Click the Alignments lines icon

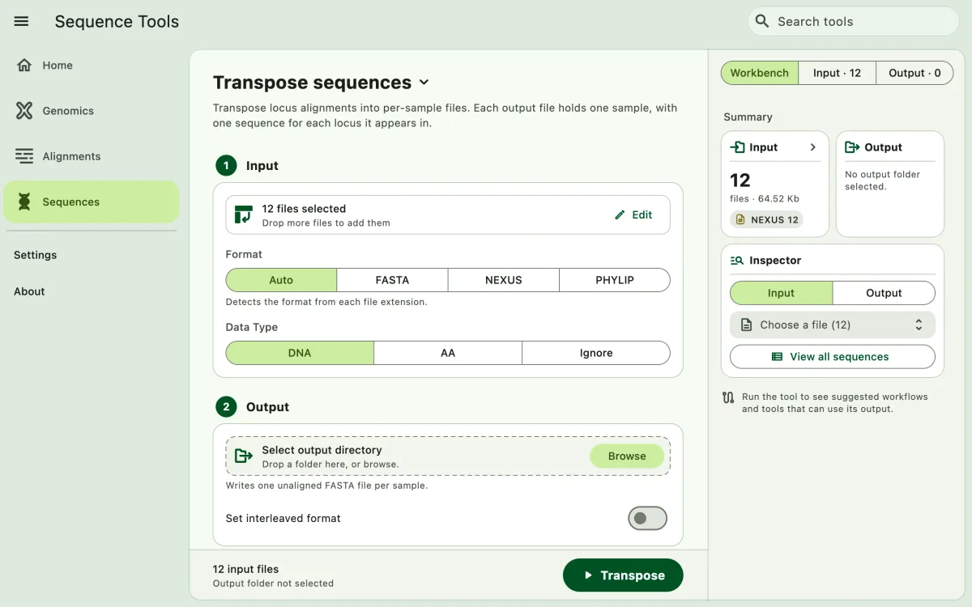pos(24,156)
